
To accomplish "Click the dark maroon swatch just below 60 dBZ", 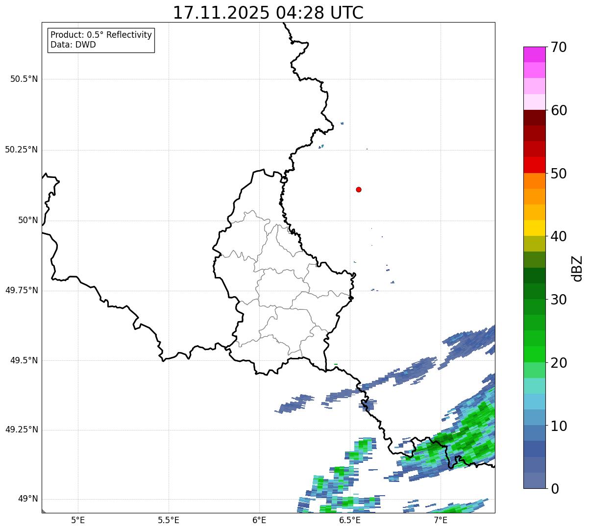I will point(534,118).
